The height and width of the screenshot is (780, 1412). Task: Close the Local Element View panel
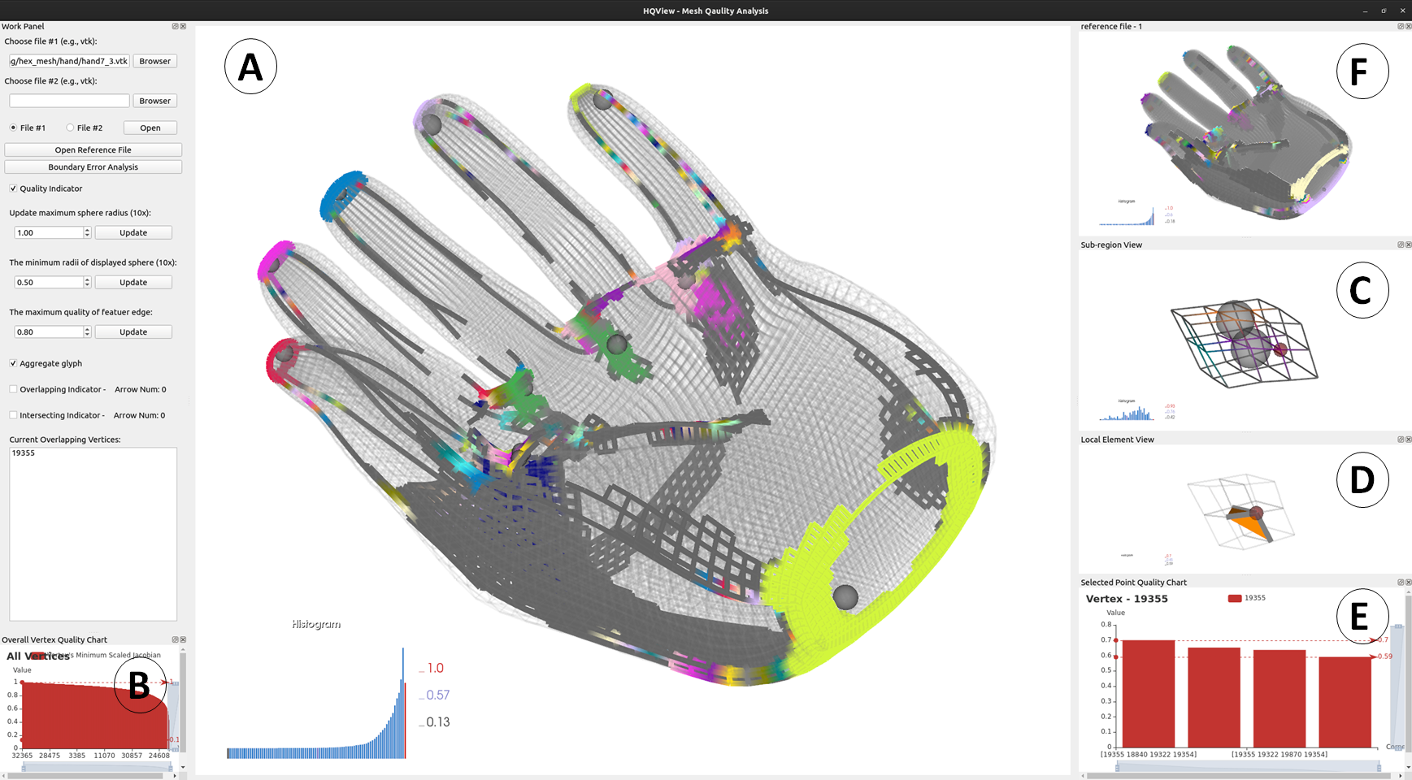(x=1408, y=440)
